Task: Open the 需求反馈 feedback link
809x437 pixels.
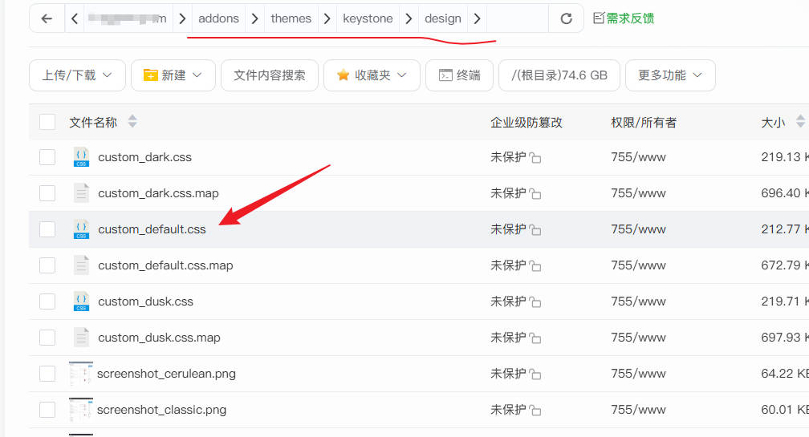Action: pos(622,18)
